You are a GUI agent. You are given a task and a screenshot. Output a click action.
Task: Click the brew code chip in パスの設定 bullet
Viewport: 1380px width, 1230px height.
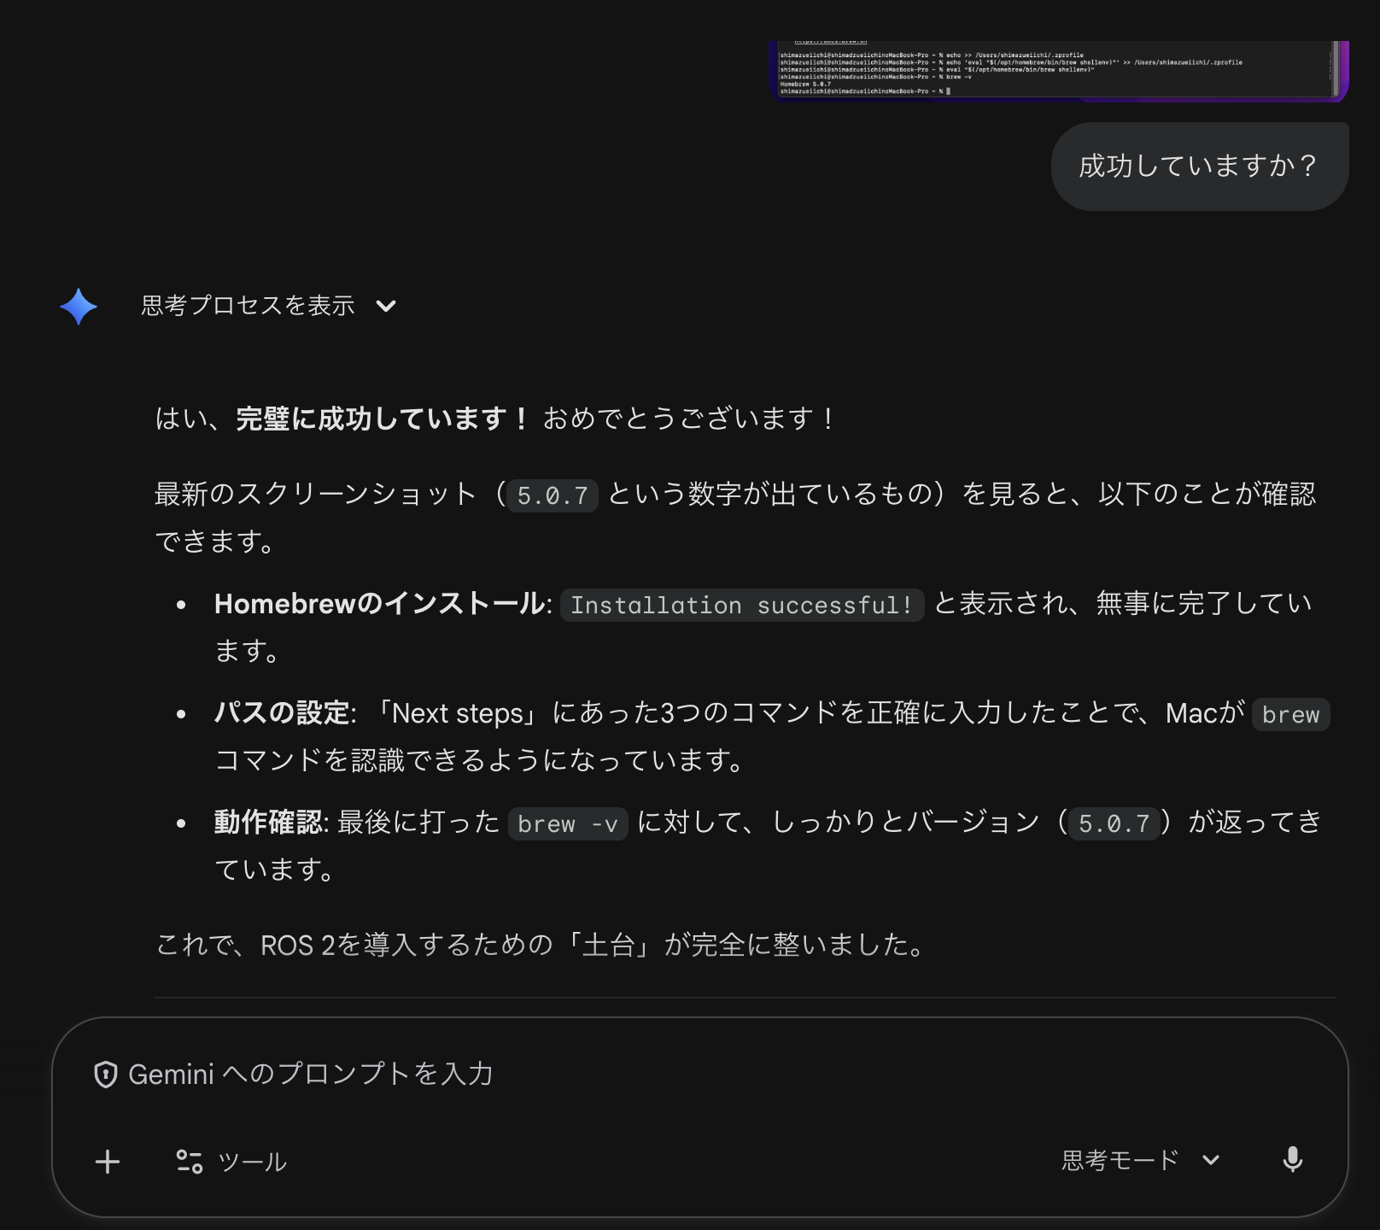pos(1290,714)
